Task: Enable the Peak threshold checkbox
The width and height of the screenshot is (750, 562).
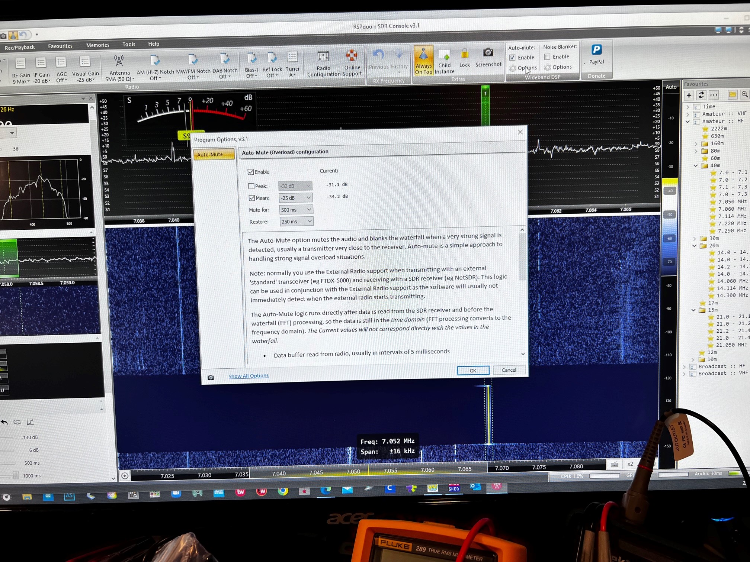Action: coord(251,186)
